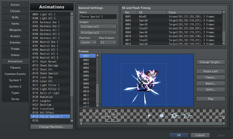
Task: Pick the ring-shaped burst sprite in the strip
Action: click(x=175, y=115)
